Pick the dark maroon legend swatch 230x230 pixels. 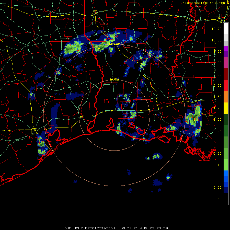tap(226, 74)
